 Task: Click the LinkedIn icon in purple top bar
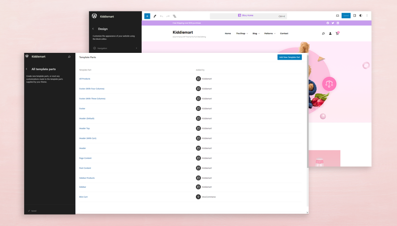click(x=338, y=23)
